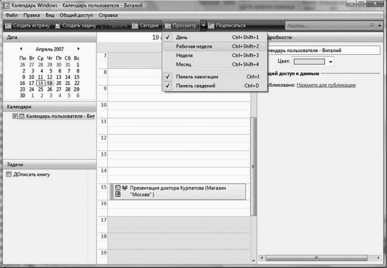Click the alarm icon on Курпатова appointment
The width and height of the screenshot is (387, 268).
click(117, 188)
